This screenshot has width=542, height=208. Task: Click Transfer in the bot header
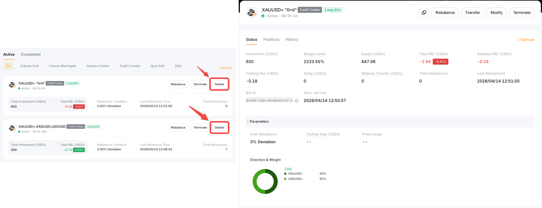pyautogui.click(x=473, y=12)
